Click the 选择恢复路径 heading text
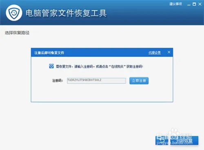204x150 pixels. pos(17,33)
